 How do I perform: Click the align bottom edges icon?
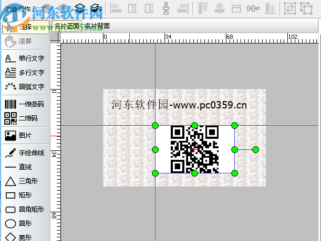270,8
